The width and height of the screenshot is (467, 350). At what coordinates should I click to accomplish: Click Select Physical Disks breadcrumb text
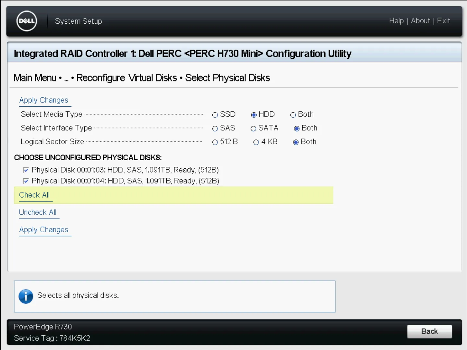228,78
